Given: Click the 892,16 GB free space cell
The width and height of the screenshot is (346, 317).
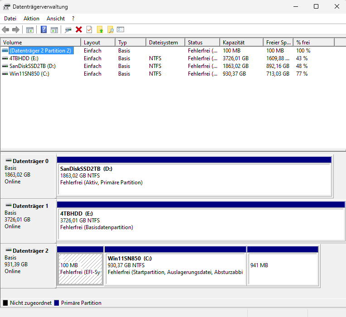Looking at the screenshot, I should point(278,66).
